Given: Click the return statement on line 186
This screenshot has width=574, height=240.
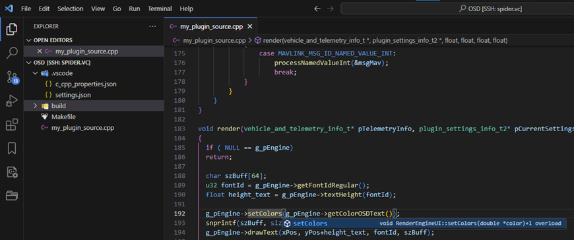Looking at the screenshot, I should (218, 157).
